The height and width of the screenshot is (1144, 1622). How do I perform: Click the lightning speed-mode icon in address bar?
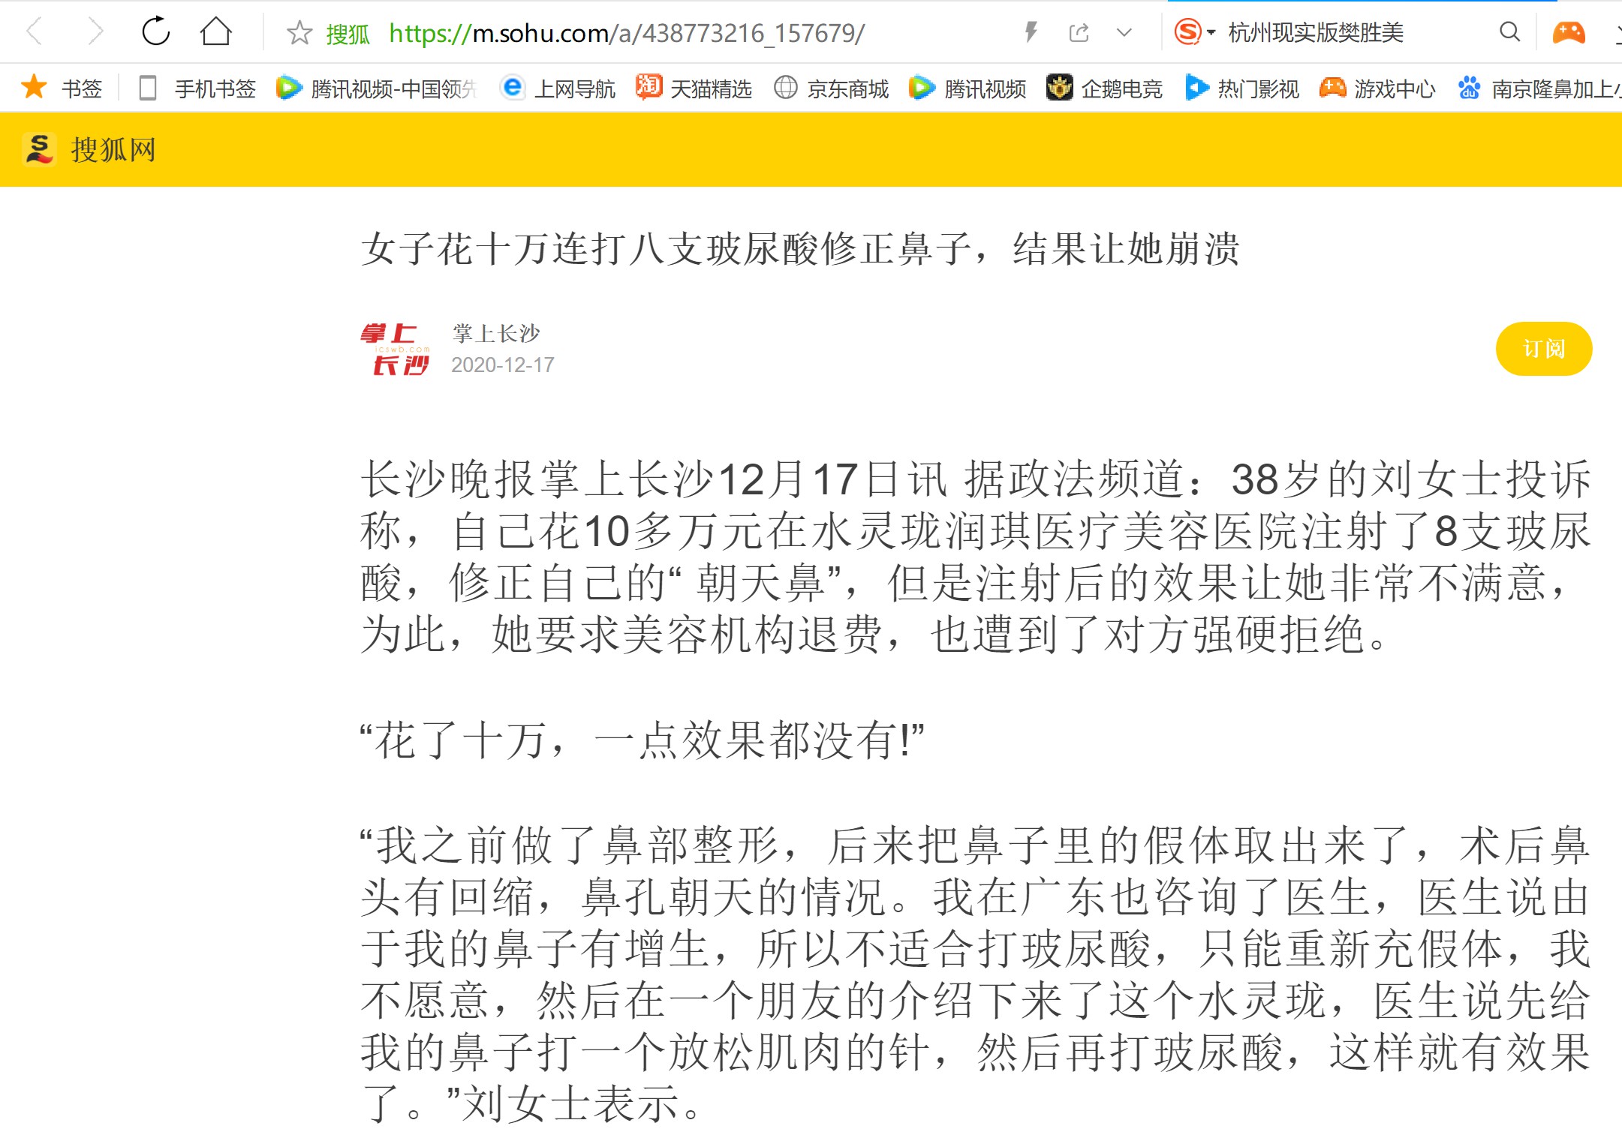click(1031, 32)
